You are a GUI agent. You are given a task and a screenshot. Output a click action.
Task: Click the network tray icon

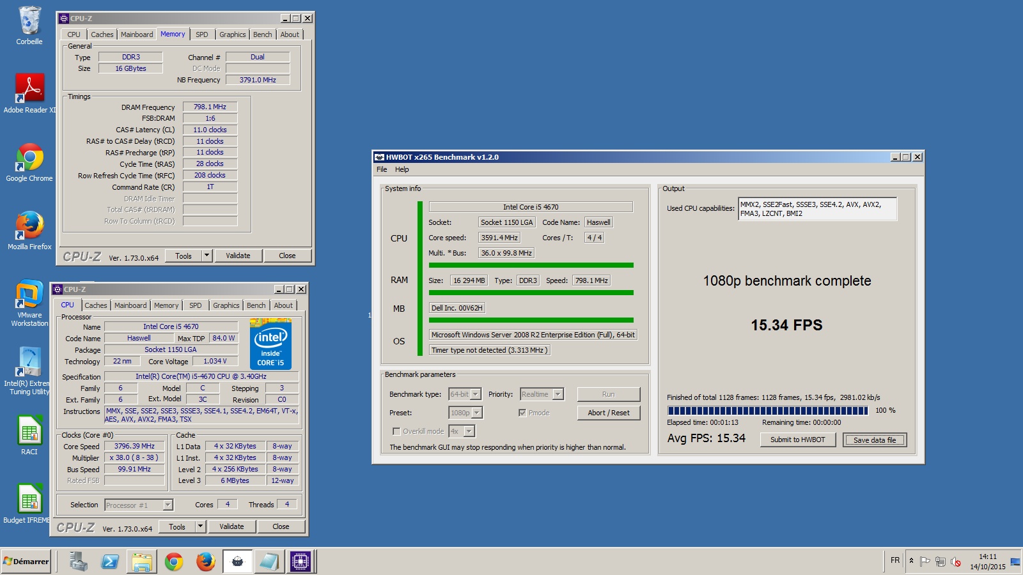pyautogui.click(x=941, y=562)
